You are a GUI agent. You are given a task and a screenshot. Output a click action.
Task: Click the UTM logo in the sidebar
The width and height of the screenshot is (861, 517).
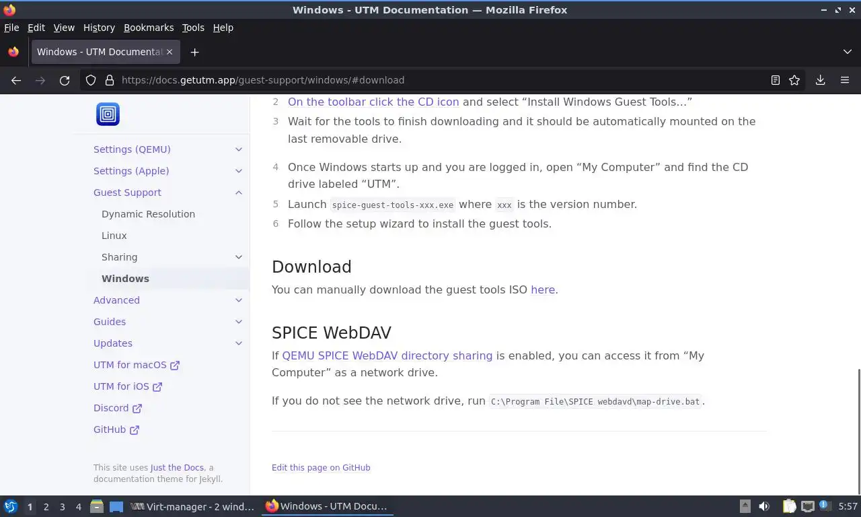tap(108, 114)
